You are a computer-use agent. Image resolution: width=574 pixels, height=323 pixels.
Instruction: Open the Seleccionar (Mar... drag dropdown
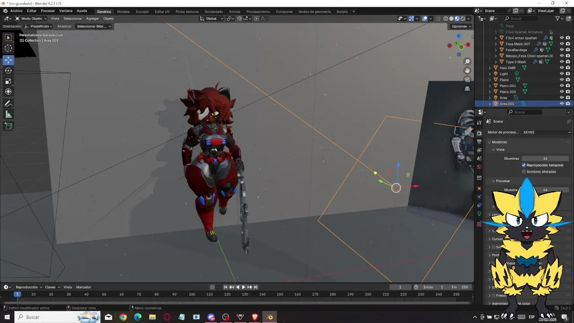[x=93, y=26]
